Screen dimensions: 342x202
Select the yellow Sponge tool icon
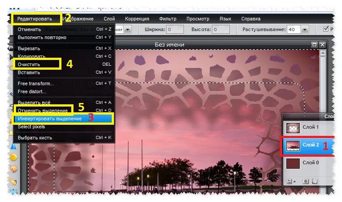(x=13, y=157)
